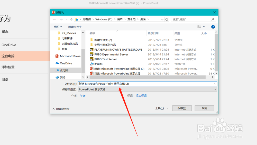The height and width of the screenshot is (145, 257).
Task: Open the file name dropdown arrow
Action: tap(215, 84)
